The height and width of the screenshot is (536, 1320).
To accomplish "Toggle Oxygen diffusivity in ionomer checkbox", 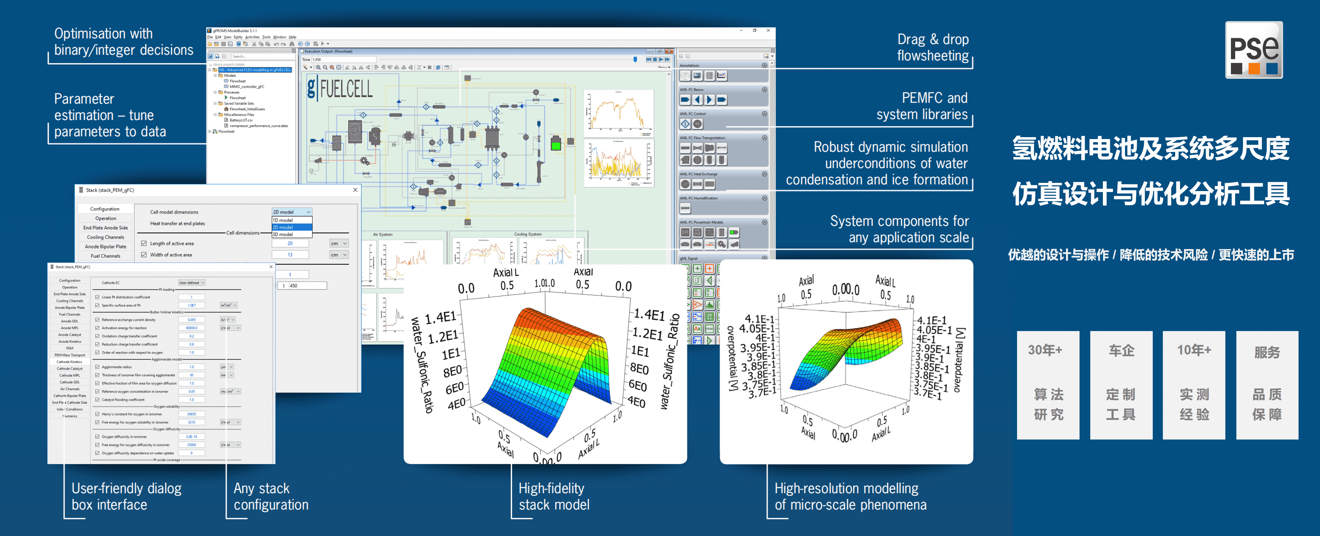I will [98, 437].
